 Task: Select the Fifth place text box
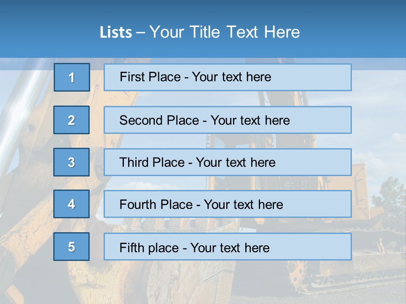[x=228, y=247]
